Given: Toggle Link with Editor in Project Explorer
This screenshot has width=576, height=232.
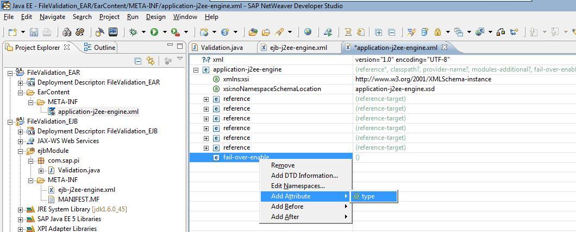Looking at the screenshot, I should pyautogui.click(x=150, y=61).
